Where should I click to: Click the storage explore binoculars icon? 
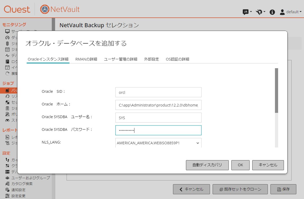(7, 120)
